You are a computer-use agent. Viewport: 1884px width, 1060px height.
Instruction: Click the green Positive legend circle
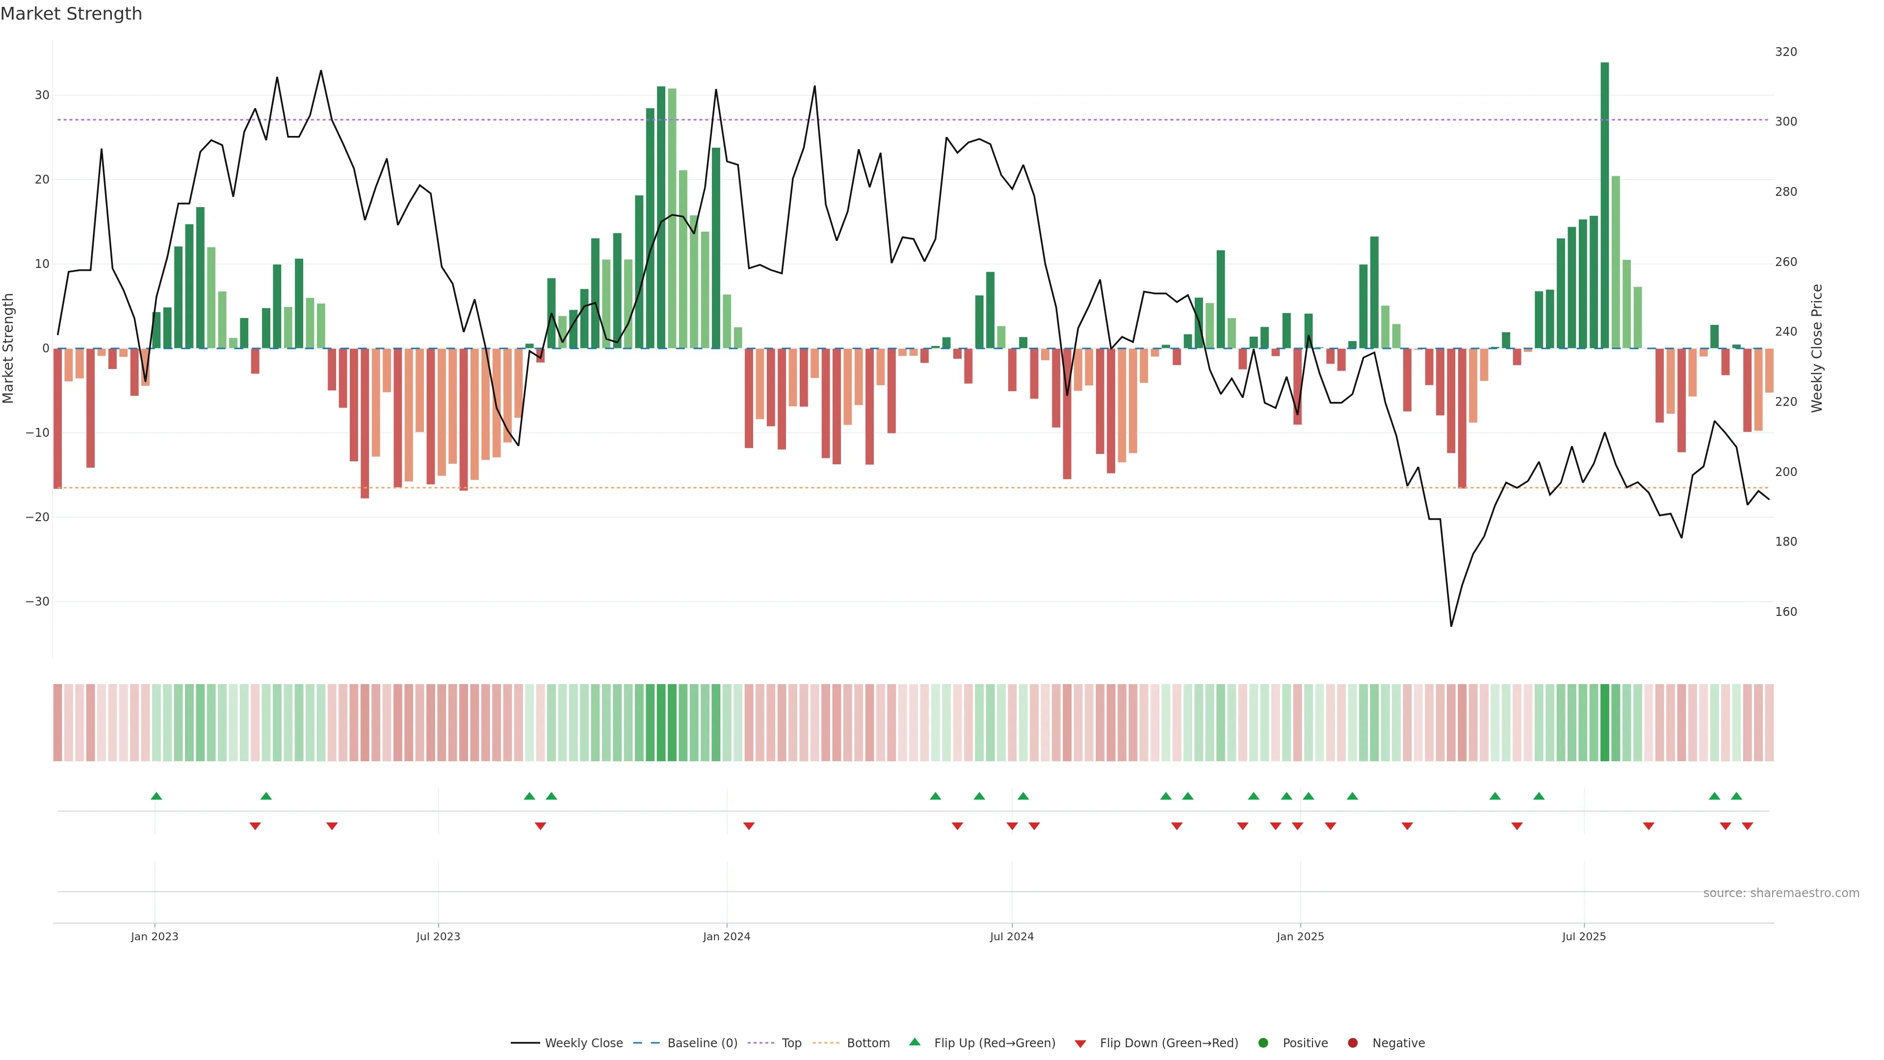click(x=1263, y=1043)
